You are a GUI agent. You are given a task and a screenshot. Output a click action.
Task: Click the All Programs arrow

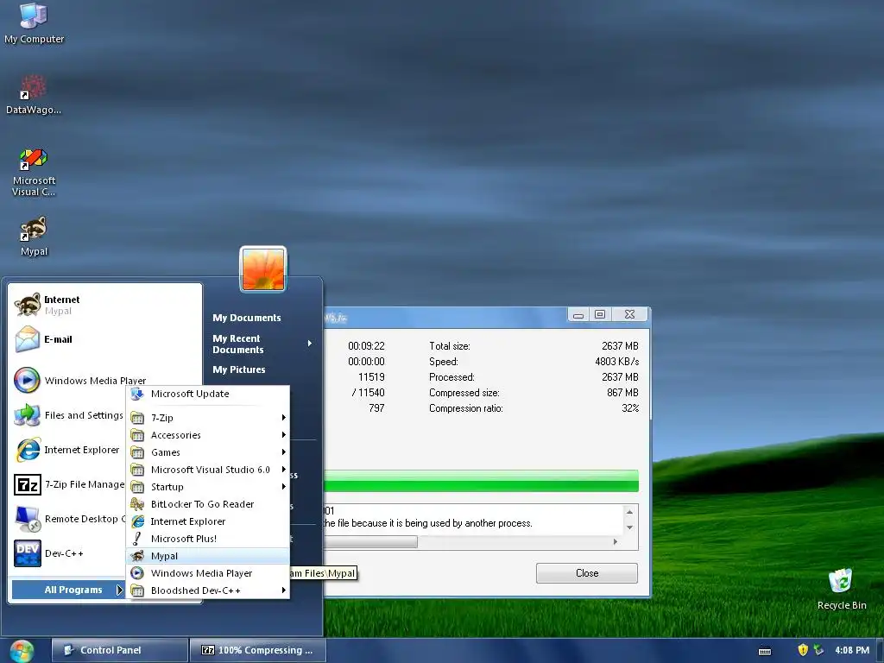point(119,590)
